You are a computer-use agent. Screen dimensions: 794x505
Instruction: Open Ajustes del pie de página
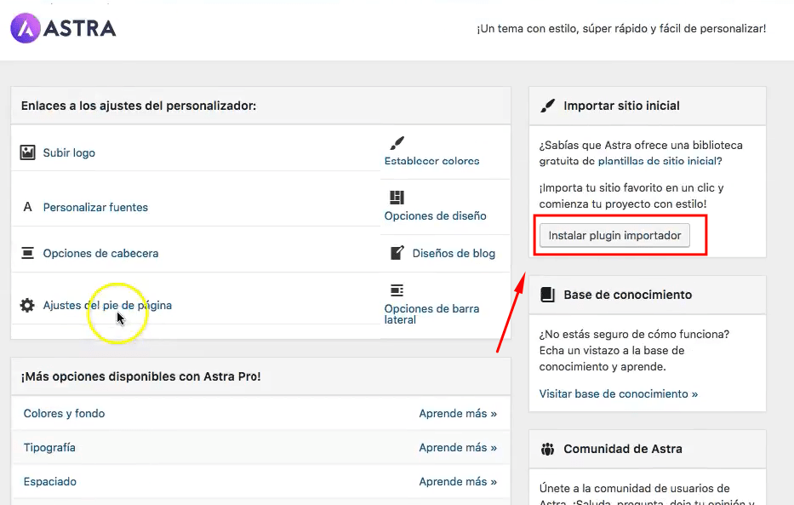107,306
